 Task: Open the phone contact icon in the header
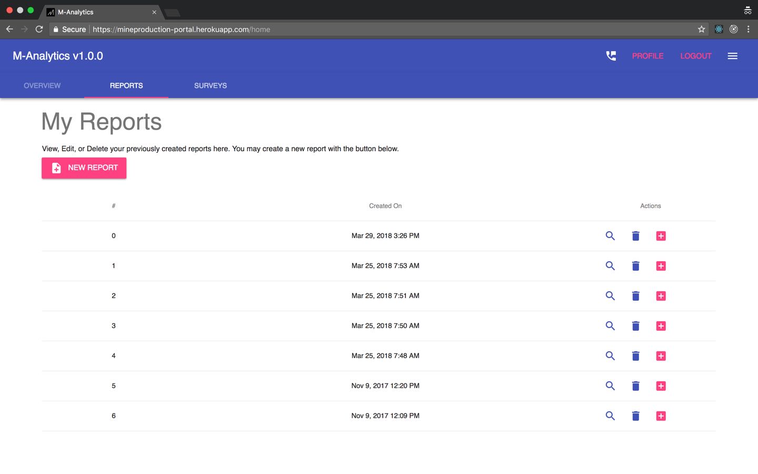coord(611,55)
